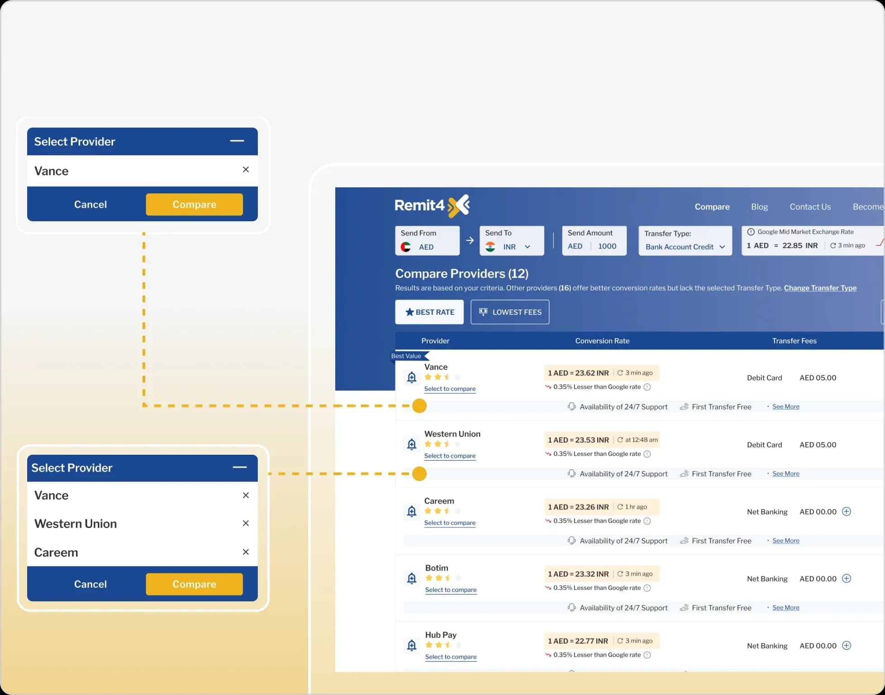Expand Careem transfer fees with plus icon
Image resolution: width=885 pixels, height=695 pixels.
coord(846,511)
